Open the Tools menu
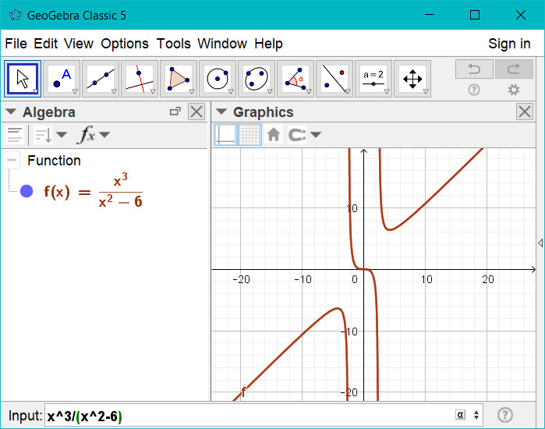545x429 pixels. 173,44
